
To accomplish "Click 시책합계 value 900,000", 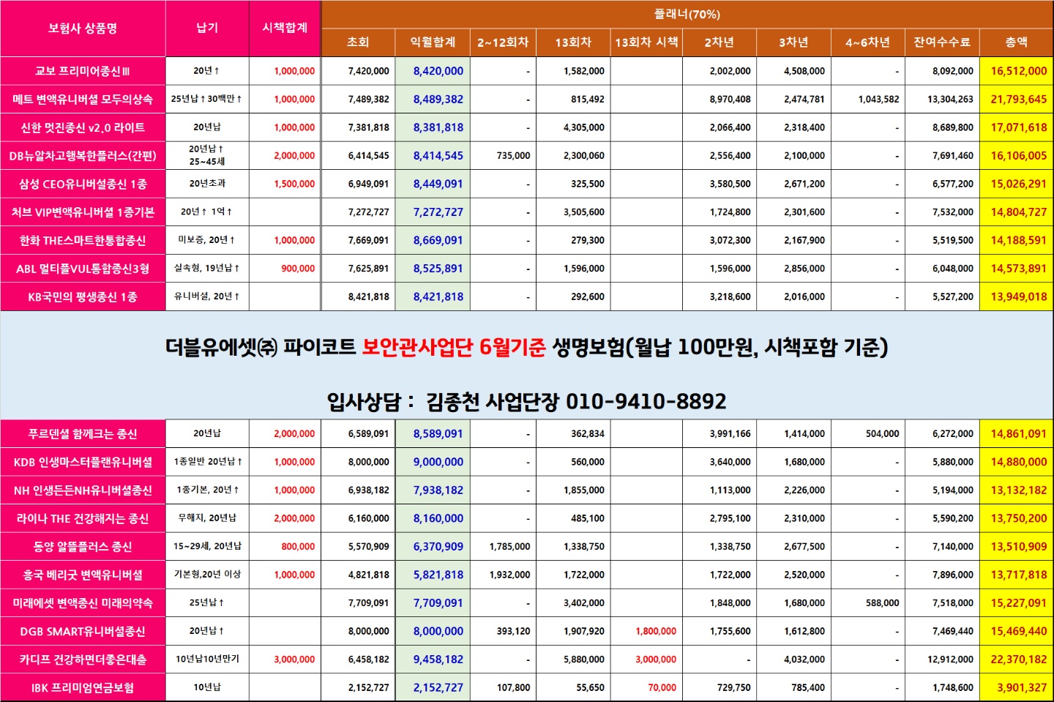I will (x=298, y=268).
